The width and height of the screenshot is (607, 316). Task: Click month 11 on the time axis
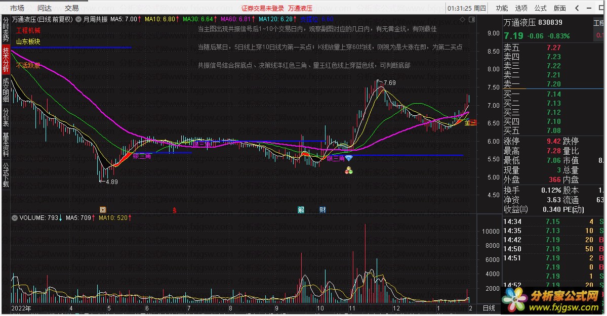351,308
